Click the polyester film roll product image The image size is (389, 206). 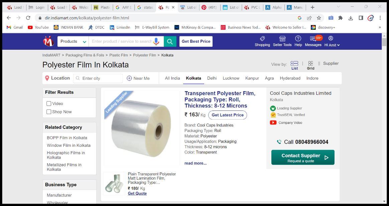point(141,128)
